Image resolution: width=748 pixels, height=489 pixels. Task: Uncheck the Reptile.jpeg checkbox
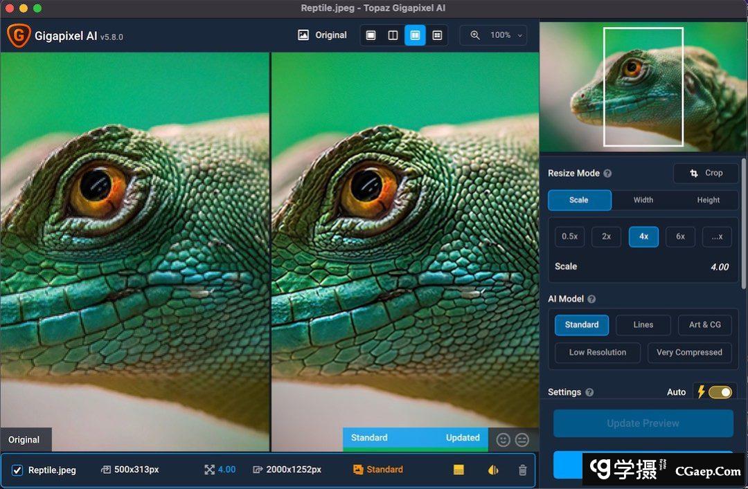17,470
